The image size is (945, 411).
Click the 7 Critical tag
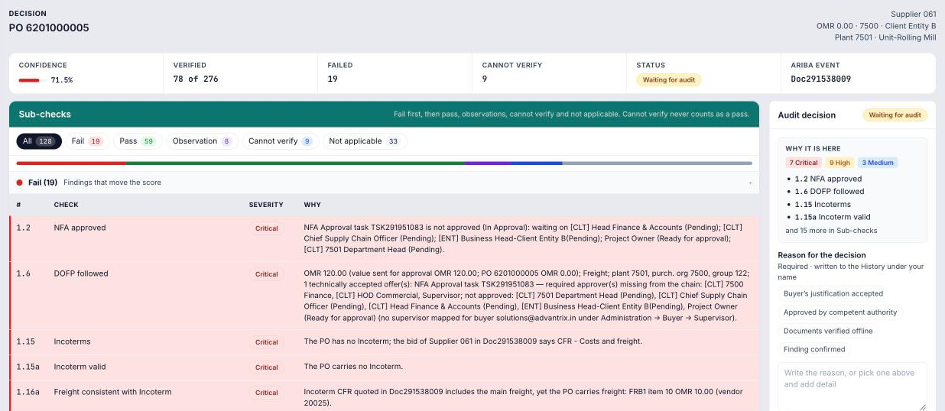[804, 163]
